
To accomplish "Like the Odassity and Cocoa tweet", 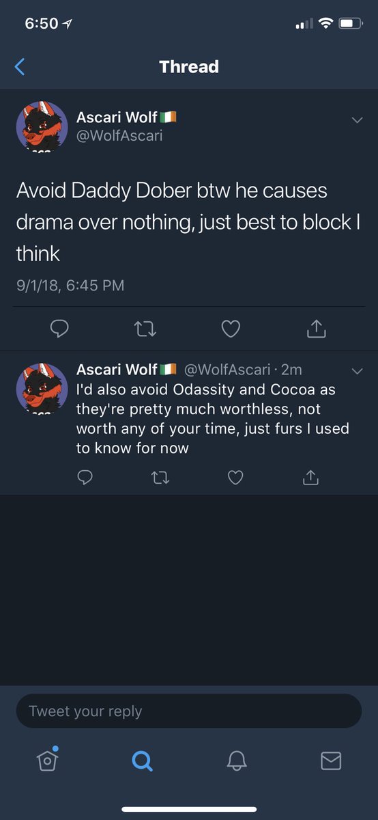I will tap(235, 478).
